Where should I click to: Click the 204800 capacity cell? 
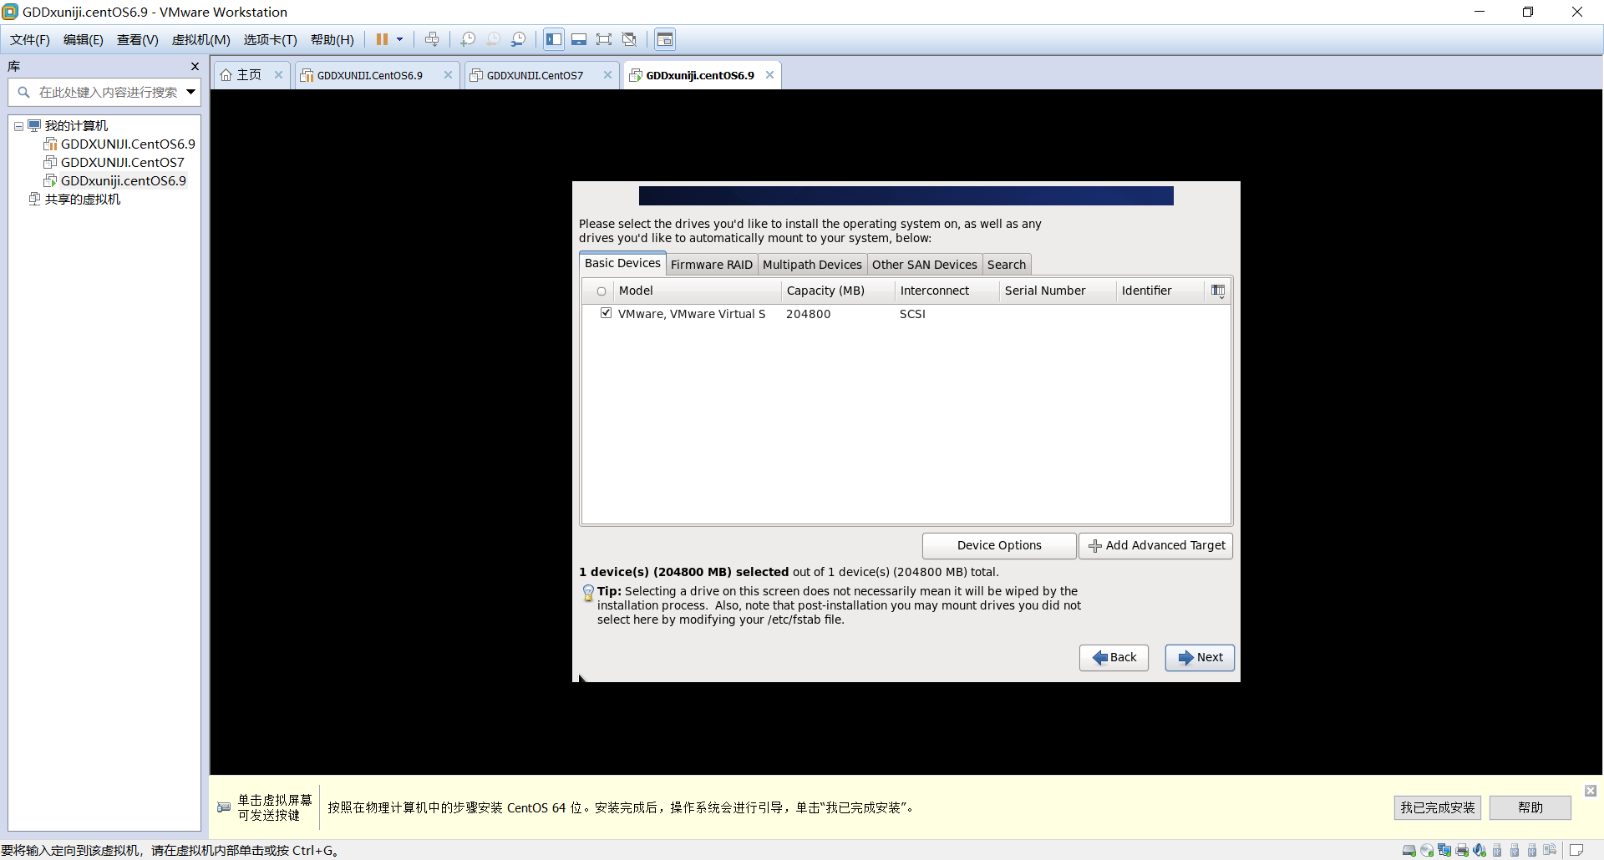[808, 314]
